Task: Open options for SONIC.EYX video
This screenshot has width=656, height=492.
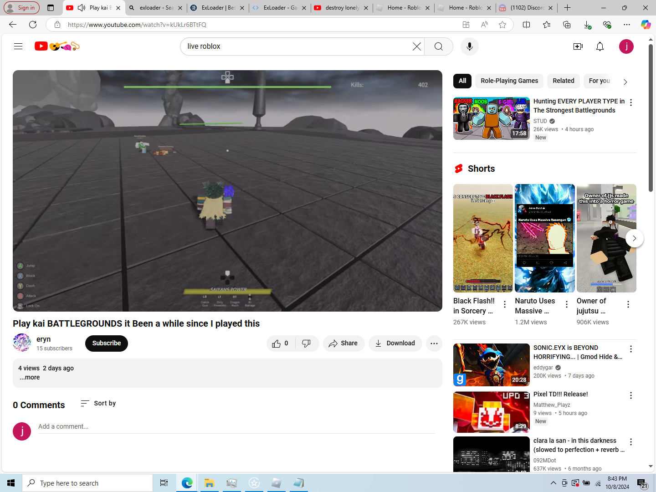Action: tap(630, 349)
